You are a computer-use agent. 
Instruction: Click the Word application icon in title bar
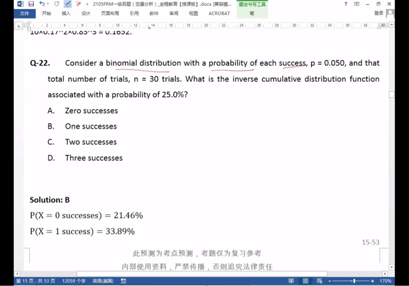[x=20, y=4]
